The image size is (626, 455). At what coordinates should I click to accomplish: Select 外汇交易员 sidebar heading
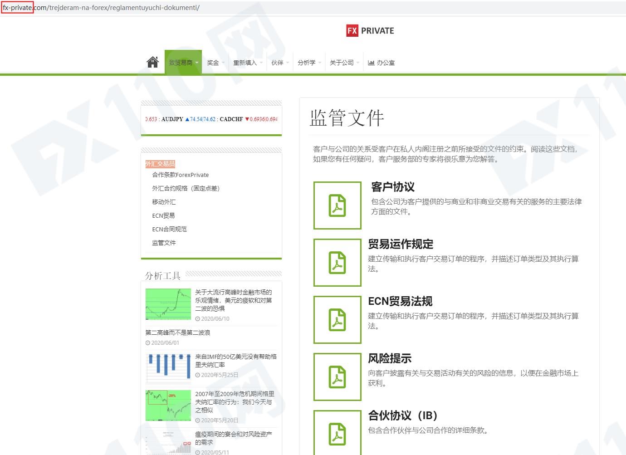coord(160,164)
